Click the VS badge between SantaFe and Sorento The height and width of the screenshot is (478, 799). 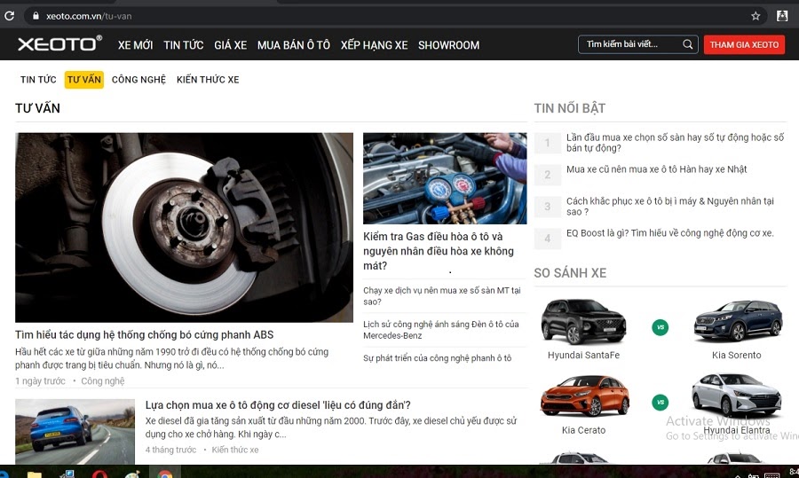click(660, 327)
